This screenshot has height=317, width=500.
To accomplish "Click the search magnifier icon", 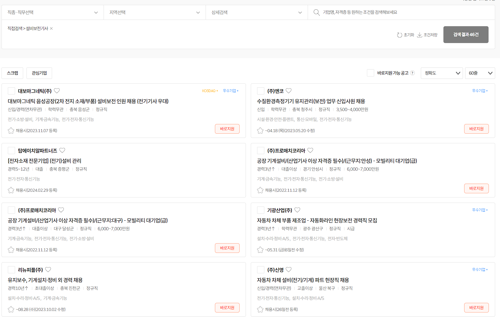I will (316, 12).
